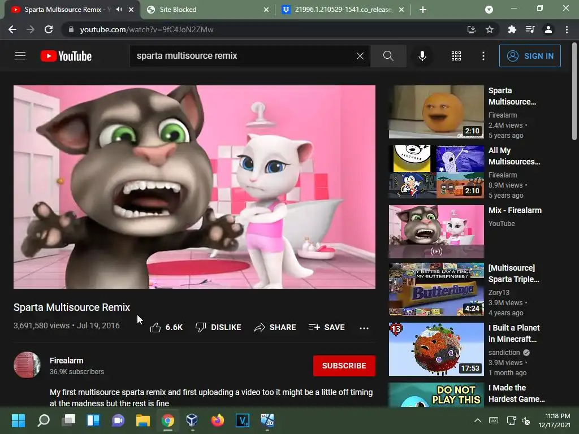Close the Site Blocked tab
The image size is (579, 434).
pos(266,10)
